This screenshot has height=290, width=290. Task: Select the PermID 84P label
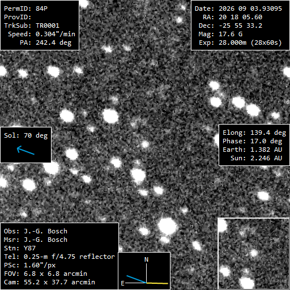pos(25,8)
